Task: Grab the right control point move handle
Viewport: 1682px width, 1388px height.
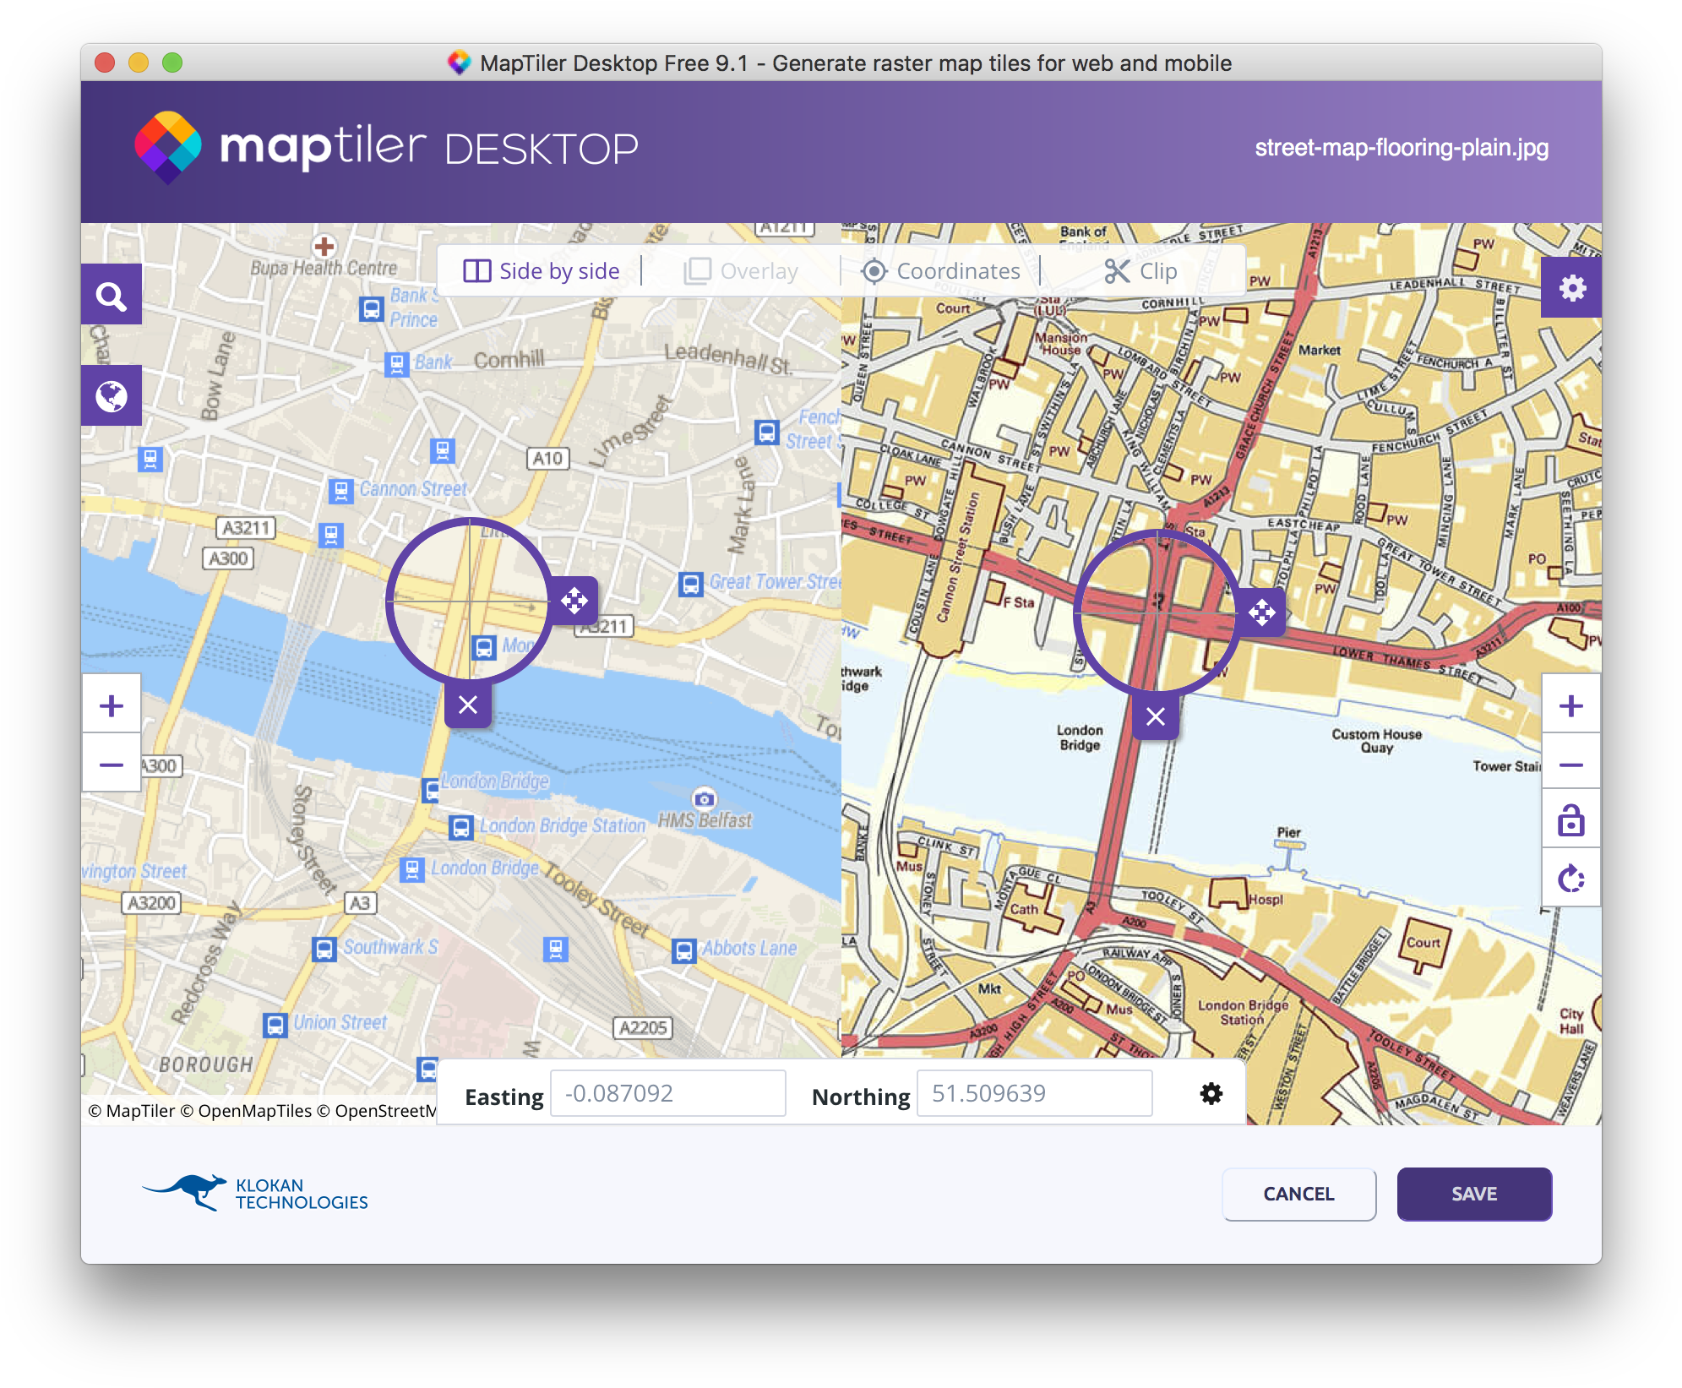Action: [1262, 612]
